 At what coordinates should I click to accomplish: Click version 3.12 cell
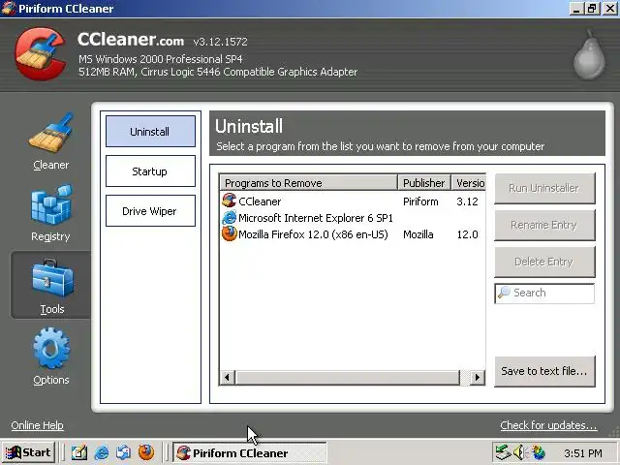(467, 201)
